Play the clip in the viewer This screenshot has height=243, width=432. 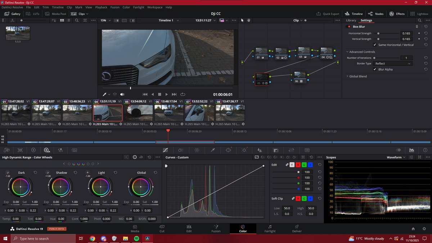coord(167,94)
